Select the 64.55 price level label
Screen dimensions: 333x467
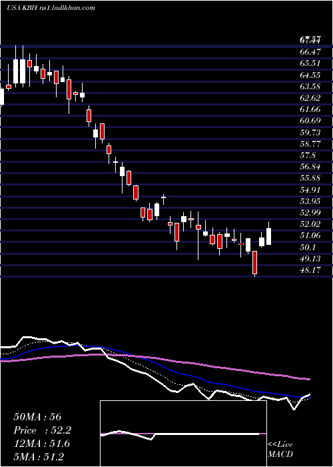coord(310,75)
